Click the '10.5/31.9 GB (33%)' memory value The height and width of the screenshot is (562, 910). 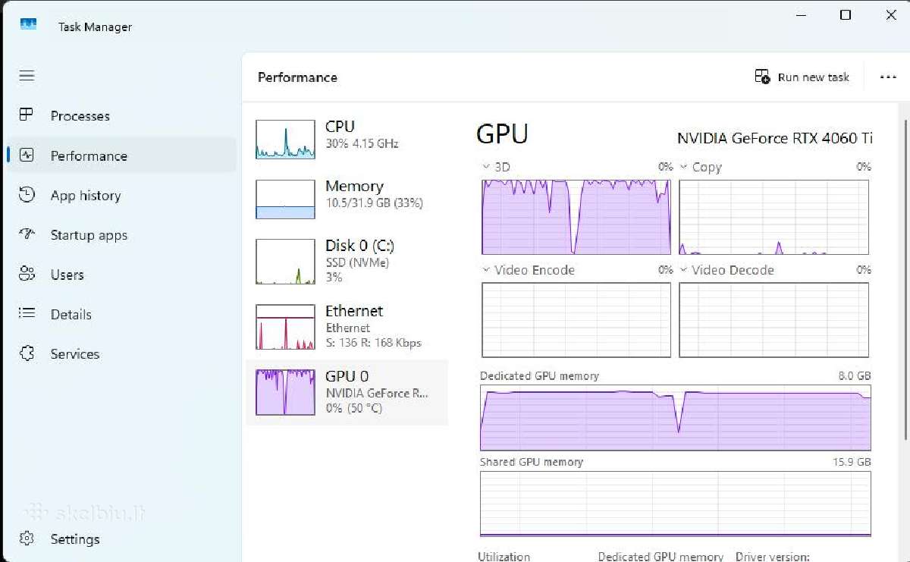coord(374,203)
